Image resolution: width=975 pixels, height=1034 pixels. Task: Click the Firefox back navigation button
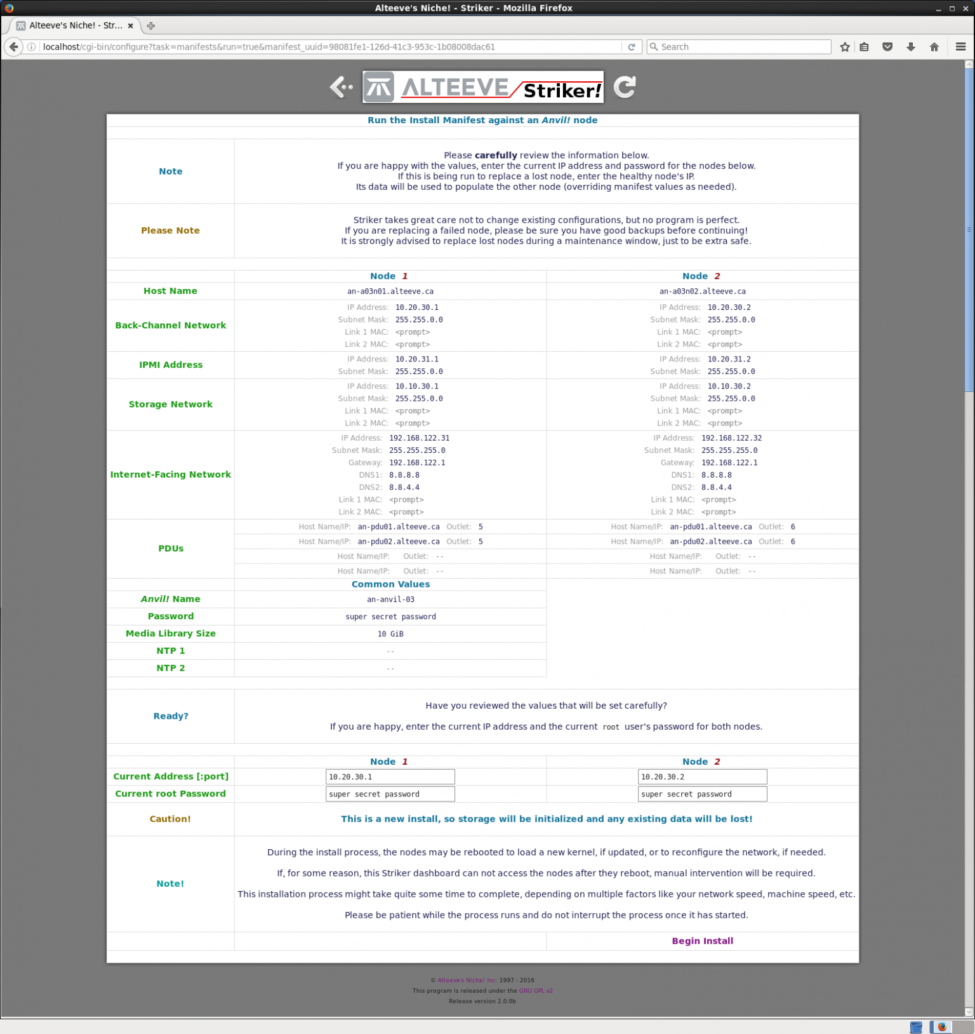(x=13, y=47)
